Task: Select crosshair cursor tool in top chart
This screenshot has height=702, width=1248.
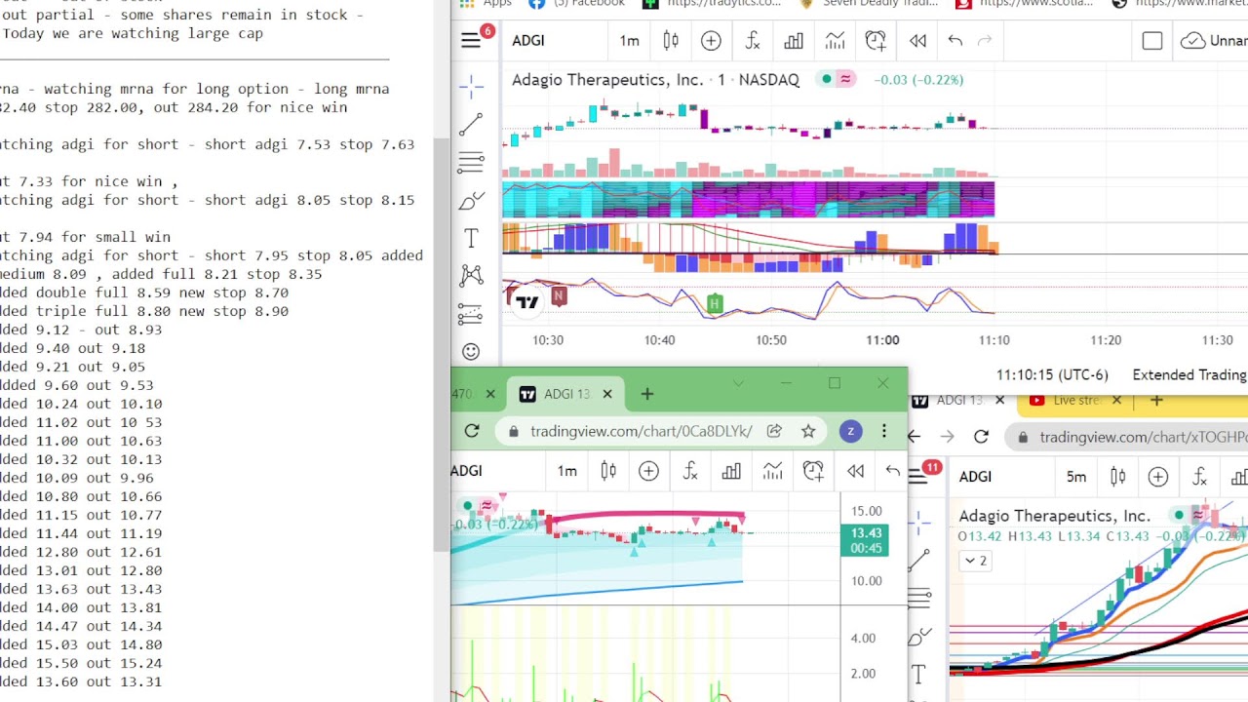Action: [x=471, y=87]
